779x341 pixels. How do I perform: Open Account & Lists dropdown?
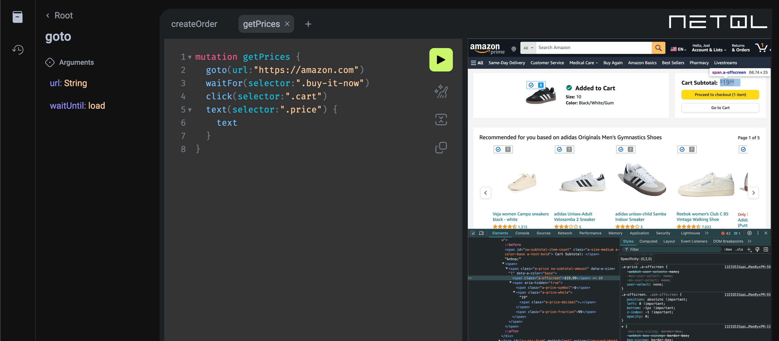[x=709, y=48]
